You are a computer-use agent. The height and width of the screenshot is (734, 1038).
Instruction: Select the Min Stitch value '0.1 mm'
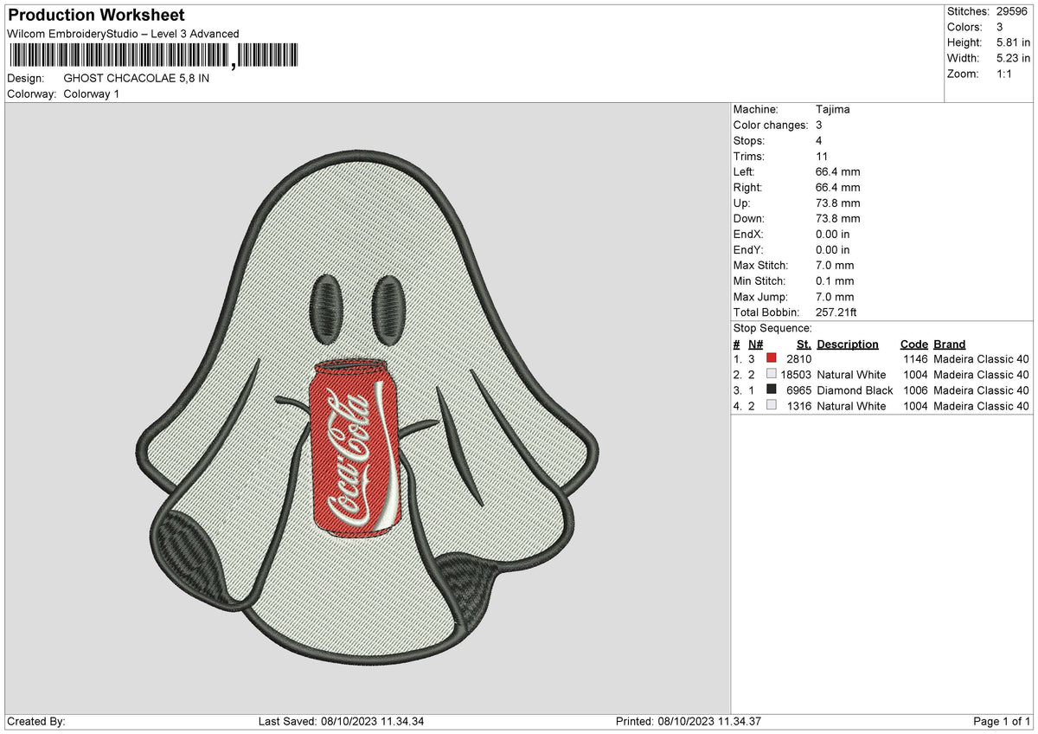point(835,280)
